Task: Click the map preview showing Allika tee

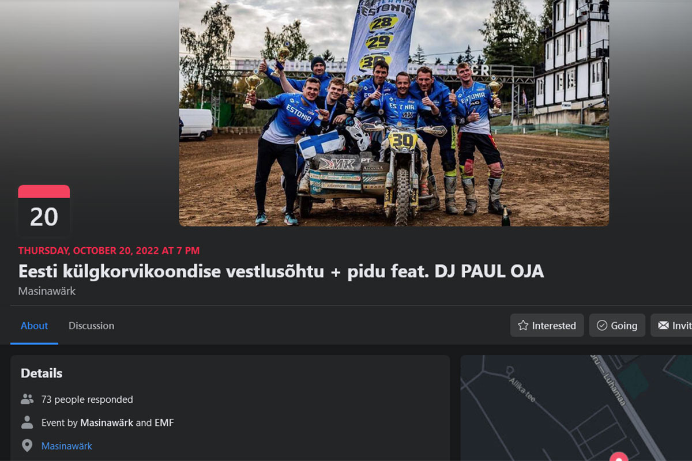Action: (576, 408)
